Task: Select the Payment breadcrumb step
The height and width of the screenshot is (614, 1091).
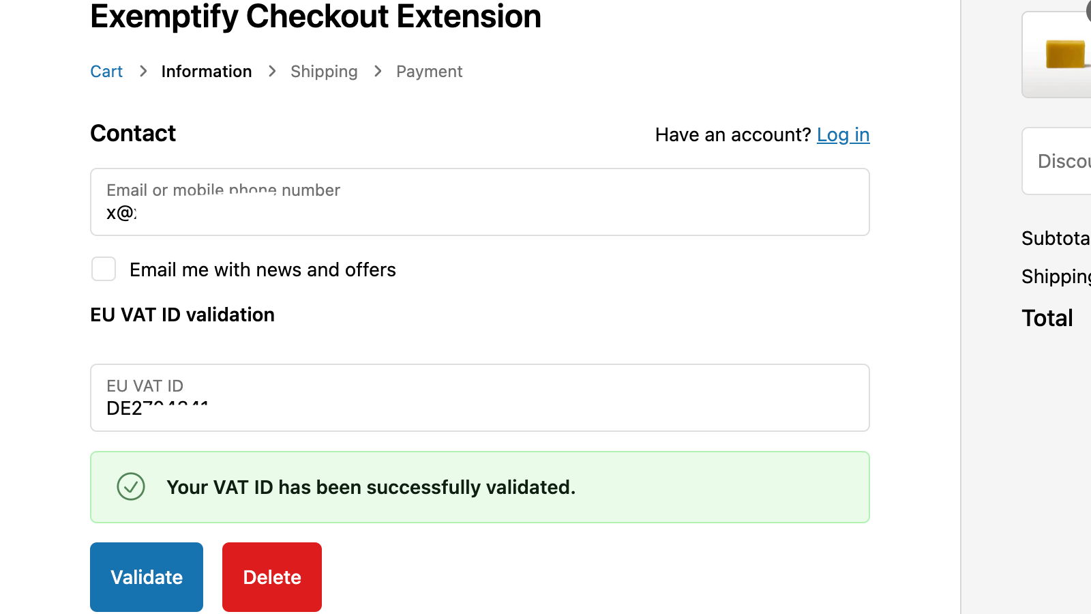Action: [x=429, y=71]
